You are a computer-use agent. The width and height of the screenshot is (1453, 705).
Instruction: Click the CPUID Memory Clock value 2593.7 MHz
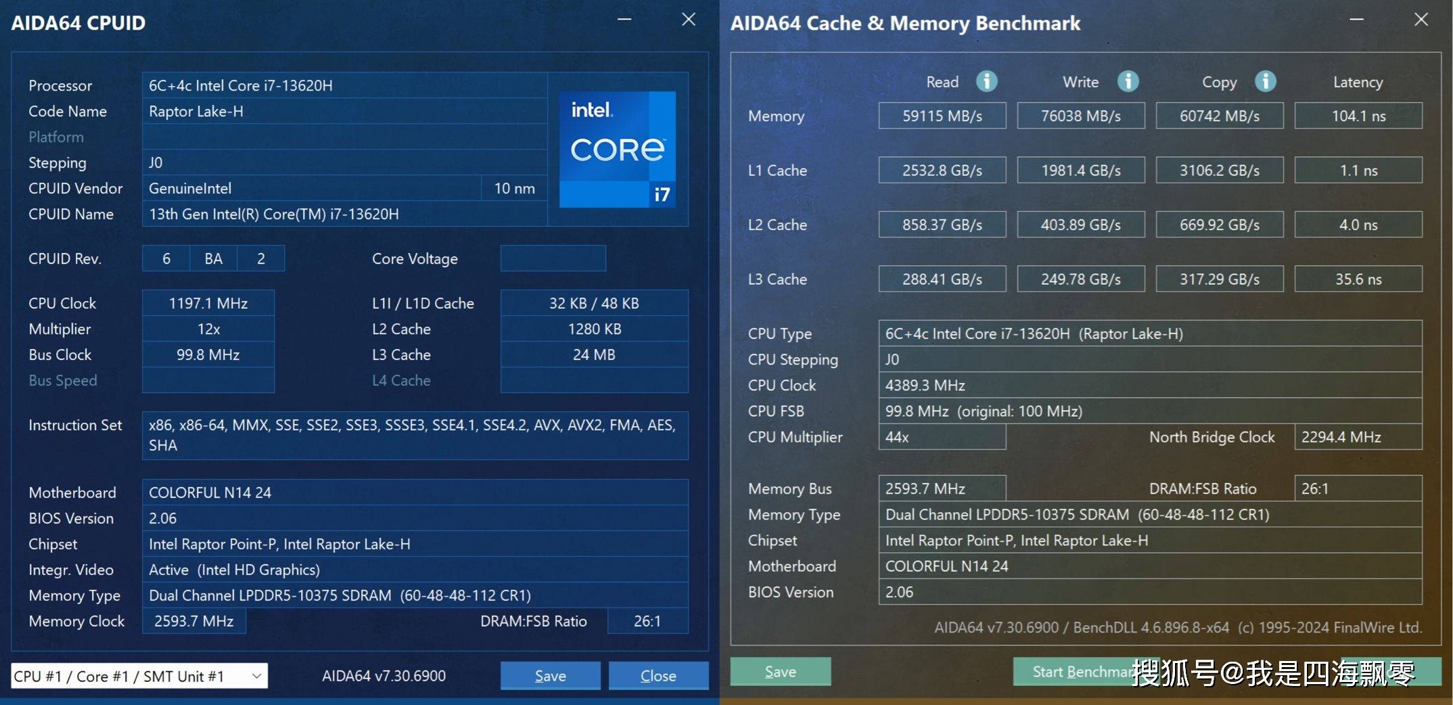point(193,621)
